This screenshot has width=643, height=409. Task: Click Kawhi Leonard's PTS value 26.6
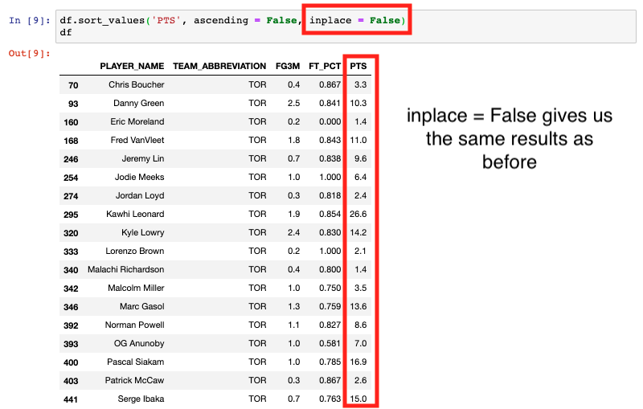pyautogui.click(x=358, y=214)
